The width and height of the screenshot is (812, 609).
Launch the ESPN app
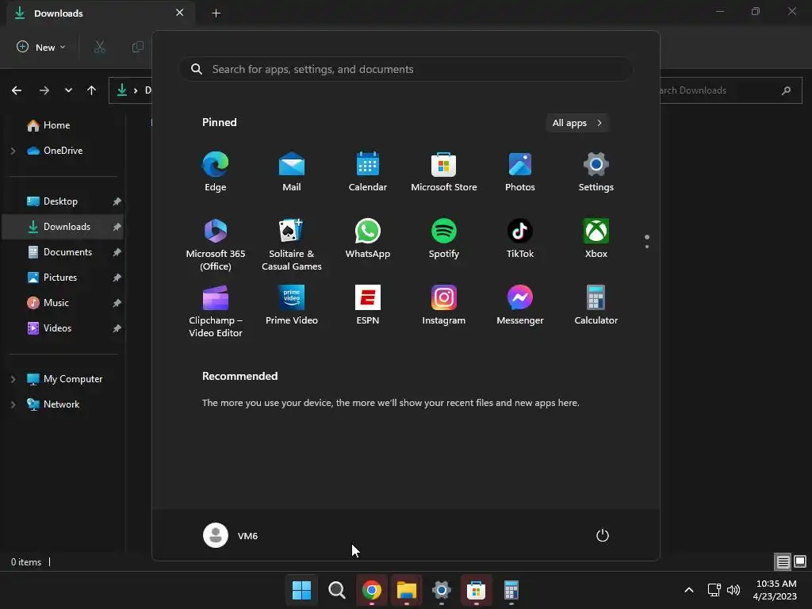pyautogui.click(x=368, y=305)
